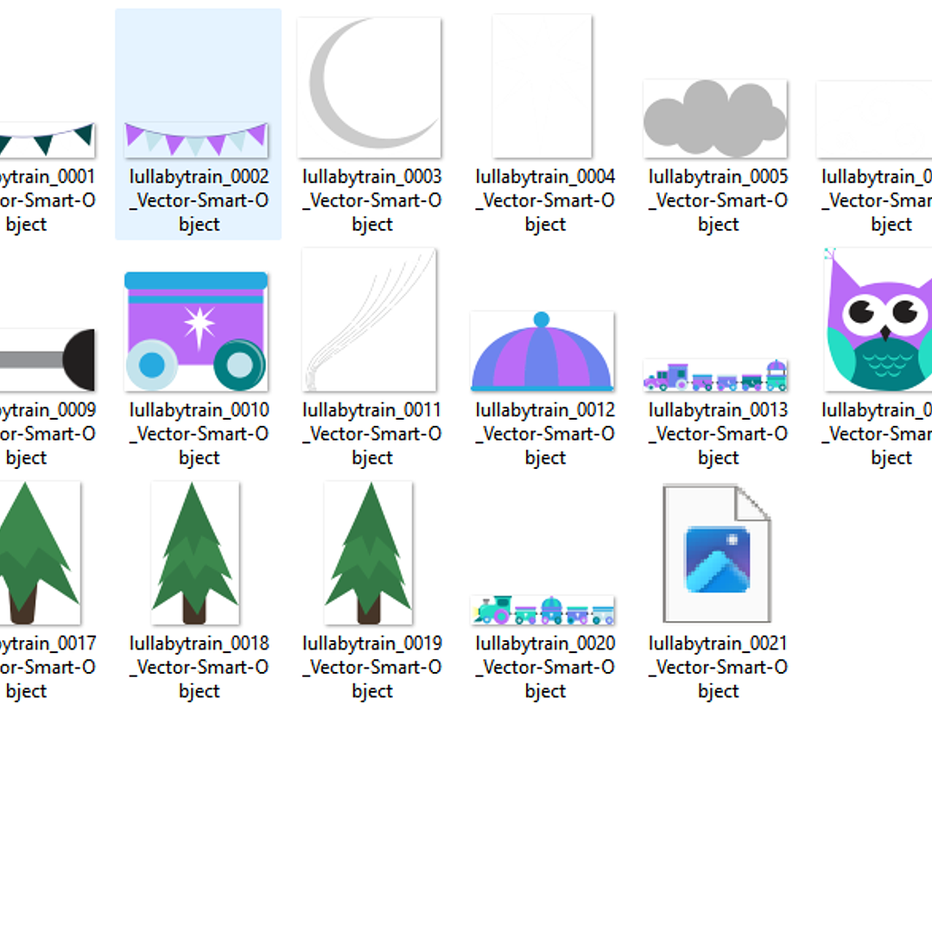Select the blank white thumbnail lullabytrain_0004
The image size is (932, 932).
coord(542,86)
